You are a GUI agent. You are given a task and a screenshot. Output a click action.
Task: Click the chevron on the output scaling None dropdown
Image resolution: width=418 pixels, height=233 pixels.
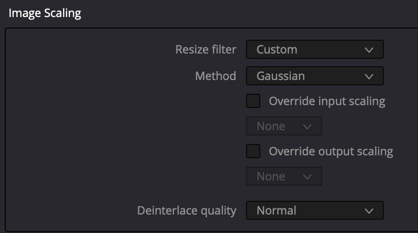[x=307, y=177]
